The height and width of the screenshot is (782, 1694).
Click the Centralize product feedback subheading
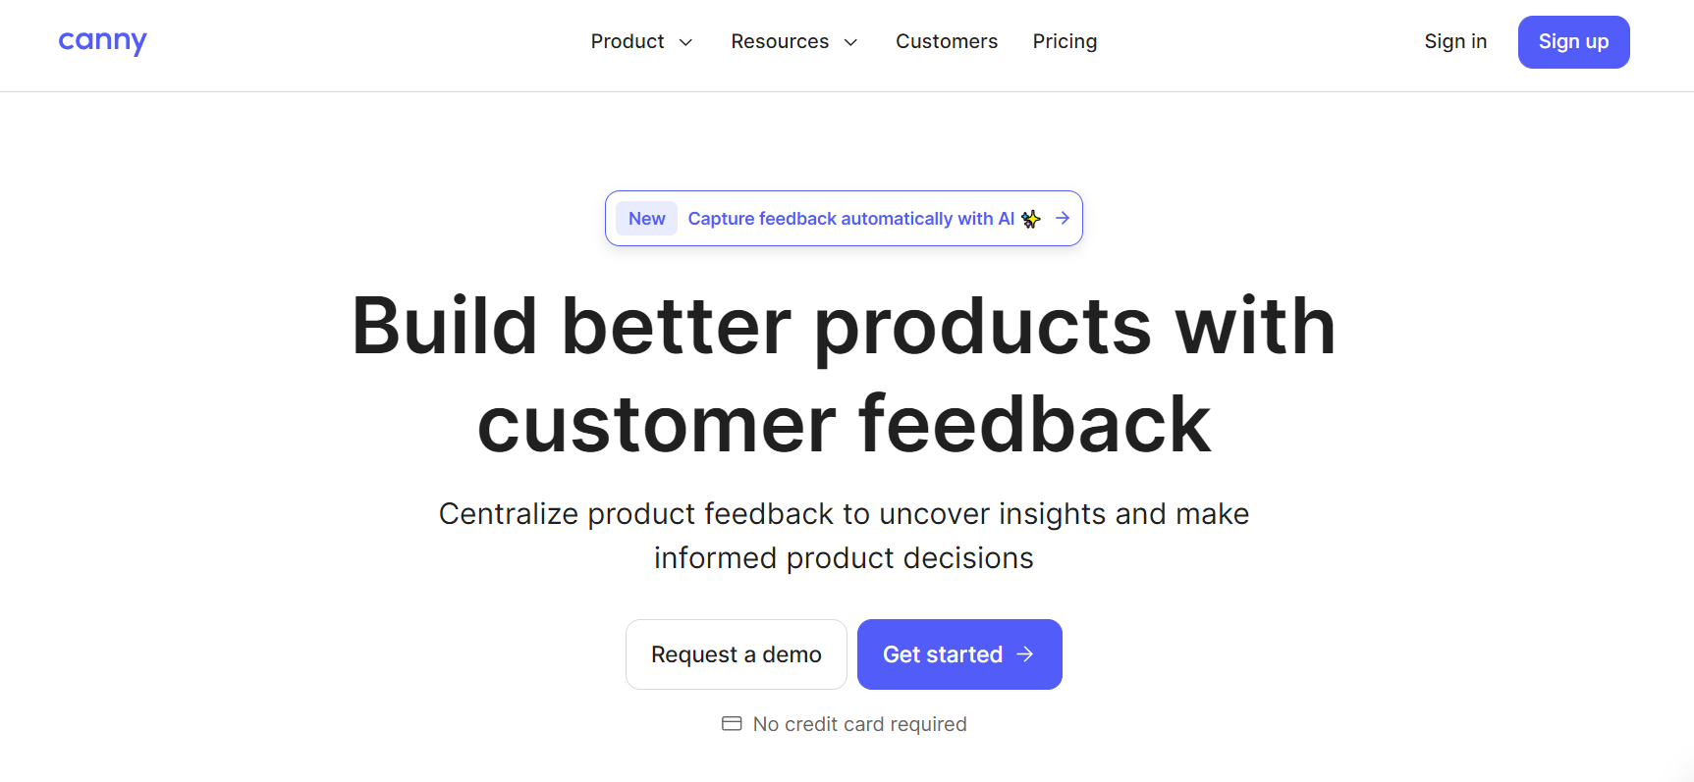(x=844, y=536)
